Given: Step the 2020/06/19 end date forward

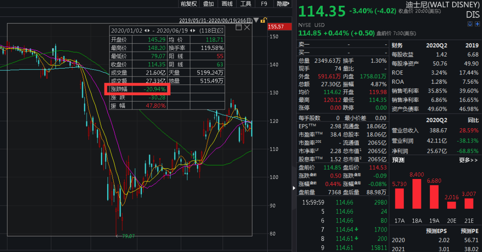Looking at the screenshot, I should (194, 31).
